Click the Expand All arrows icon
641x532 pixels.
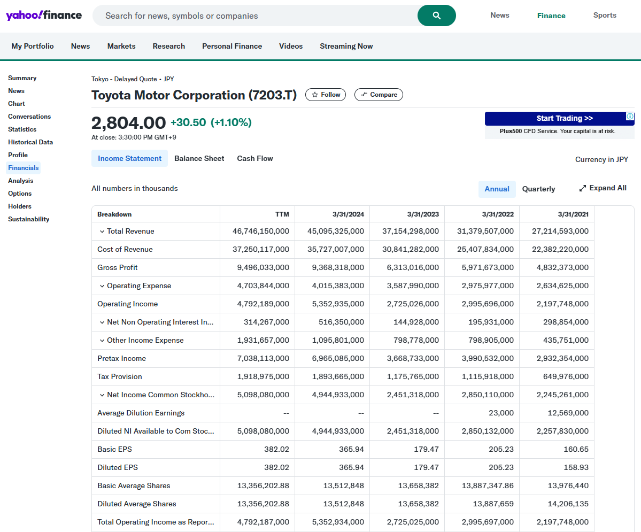tap(582, 188)
